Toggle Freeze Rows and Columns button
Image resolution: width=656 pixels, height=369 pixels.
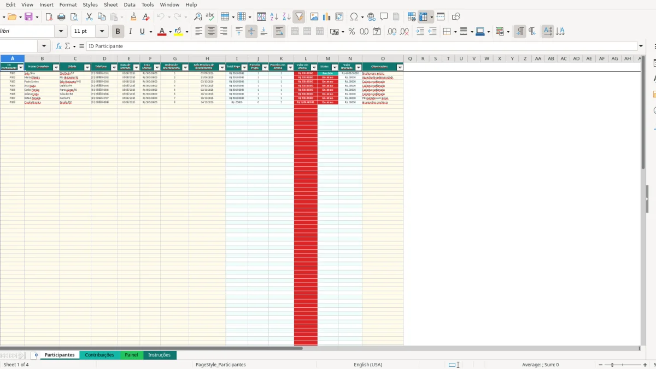423,17
